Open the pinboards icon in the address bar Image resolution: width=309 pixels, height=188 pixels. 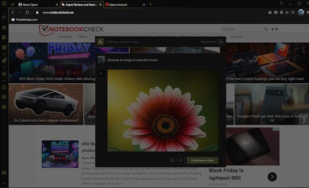(270, 12)
